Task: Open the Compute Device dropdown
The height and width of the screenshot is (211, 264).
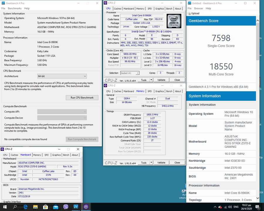Action: 62,118
